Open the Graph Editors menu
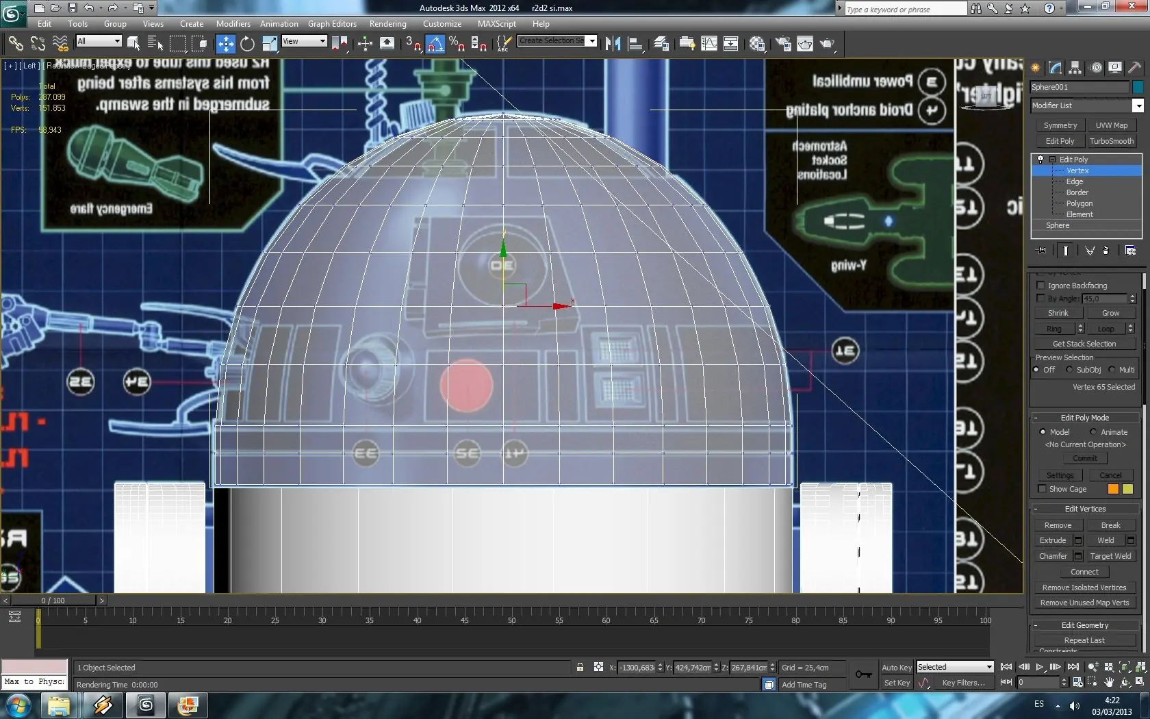Image resolution: width=1150 pixels, height=719 pixels. click(x=332, y=24)
